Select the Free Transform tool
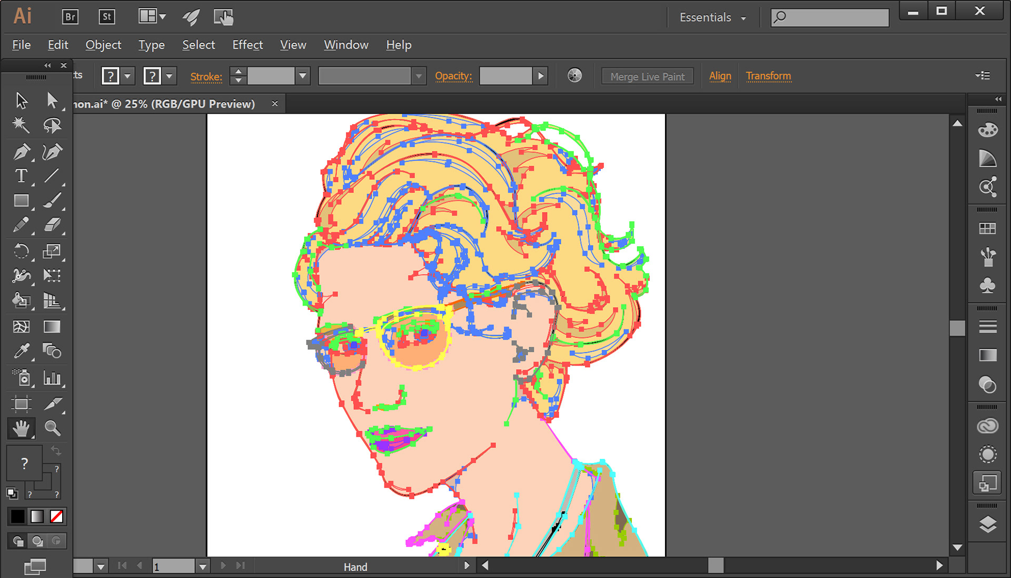1011x578 pixels. (x=52, y=275)
